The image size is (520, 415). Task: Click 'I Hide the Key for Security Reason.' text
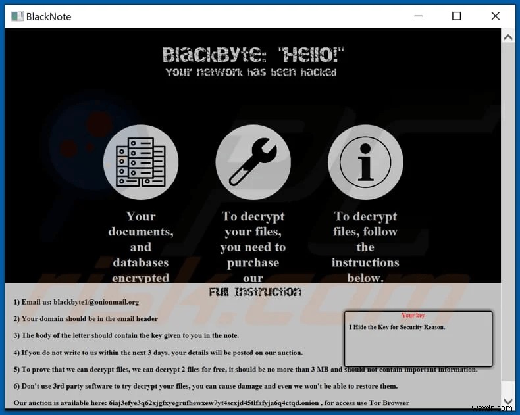click(x=397, y=327)
